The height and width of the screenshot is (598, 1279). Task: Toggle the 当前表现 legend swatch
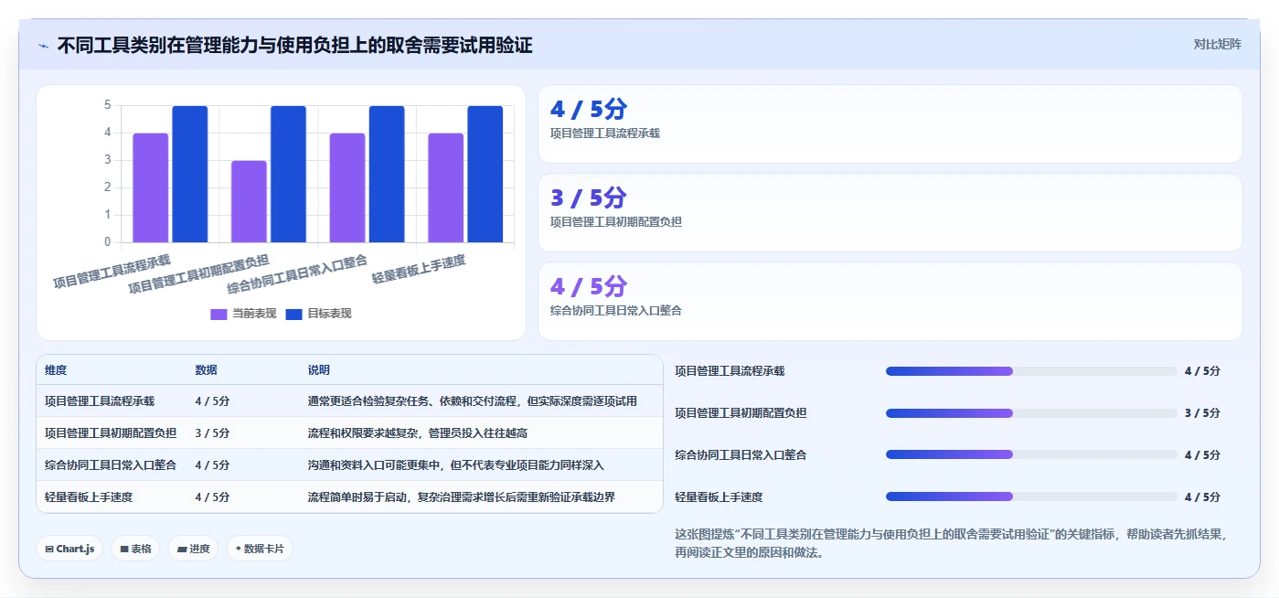coord(218,314)
